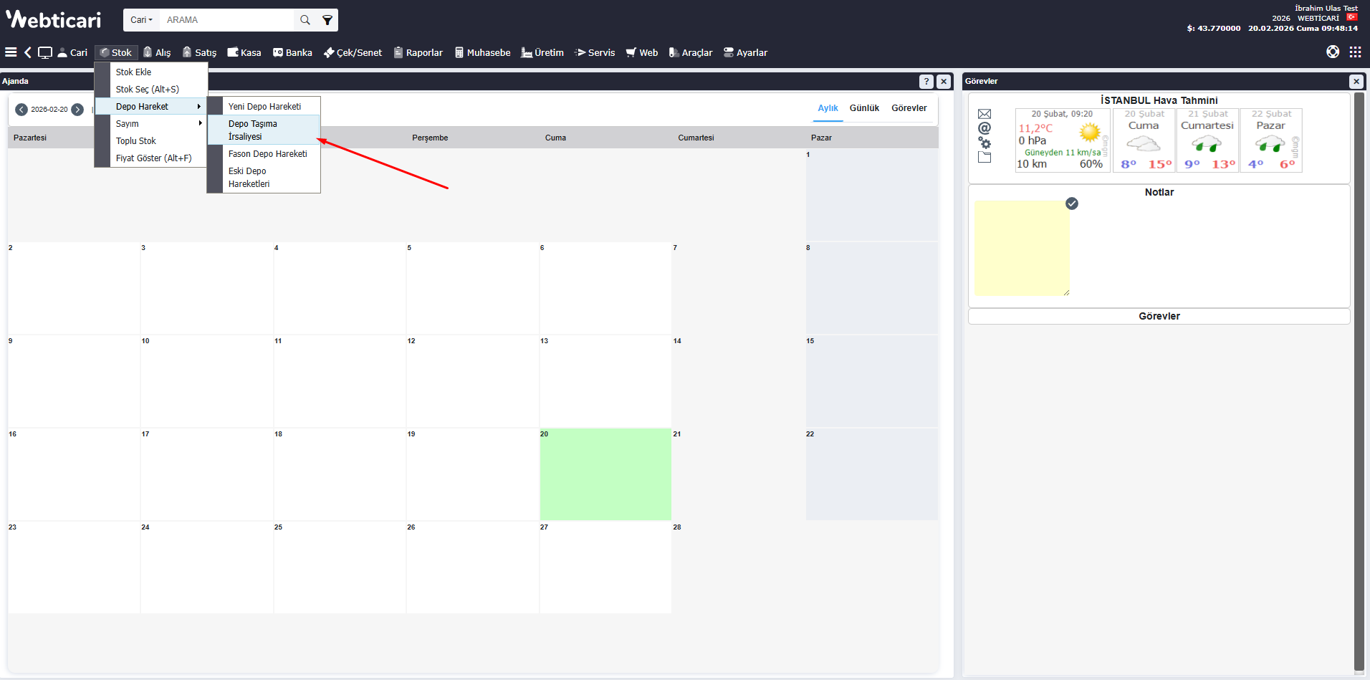Click the monitor desktop icon in toolbar
Image resolution: width=1370 pixels, height=680 pixels.
click(x=45, y=52)
